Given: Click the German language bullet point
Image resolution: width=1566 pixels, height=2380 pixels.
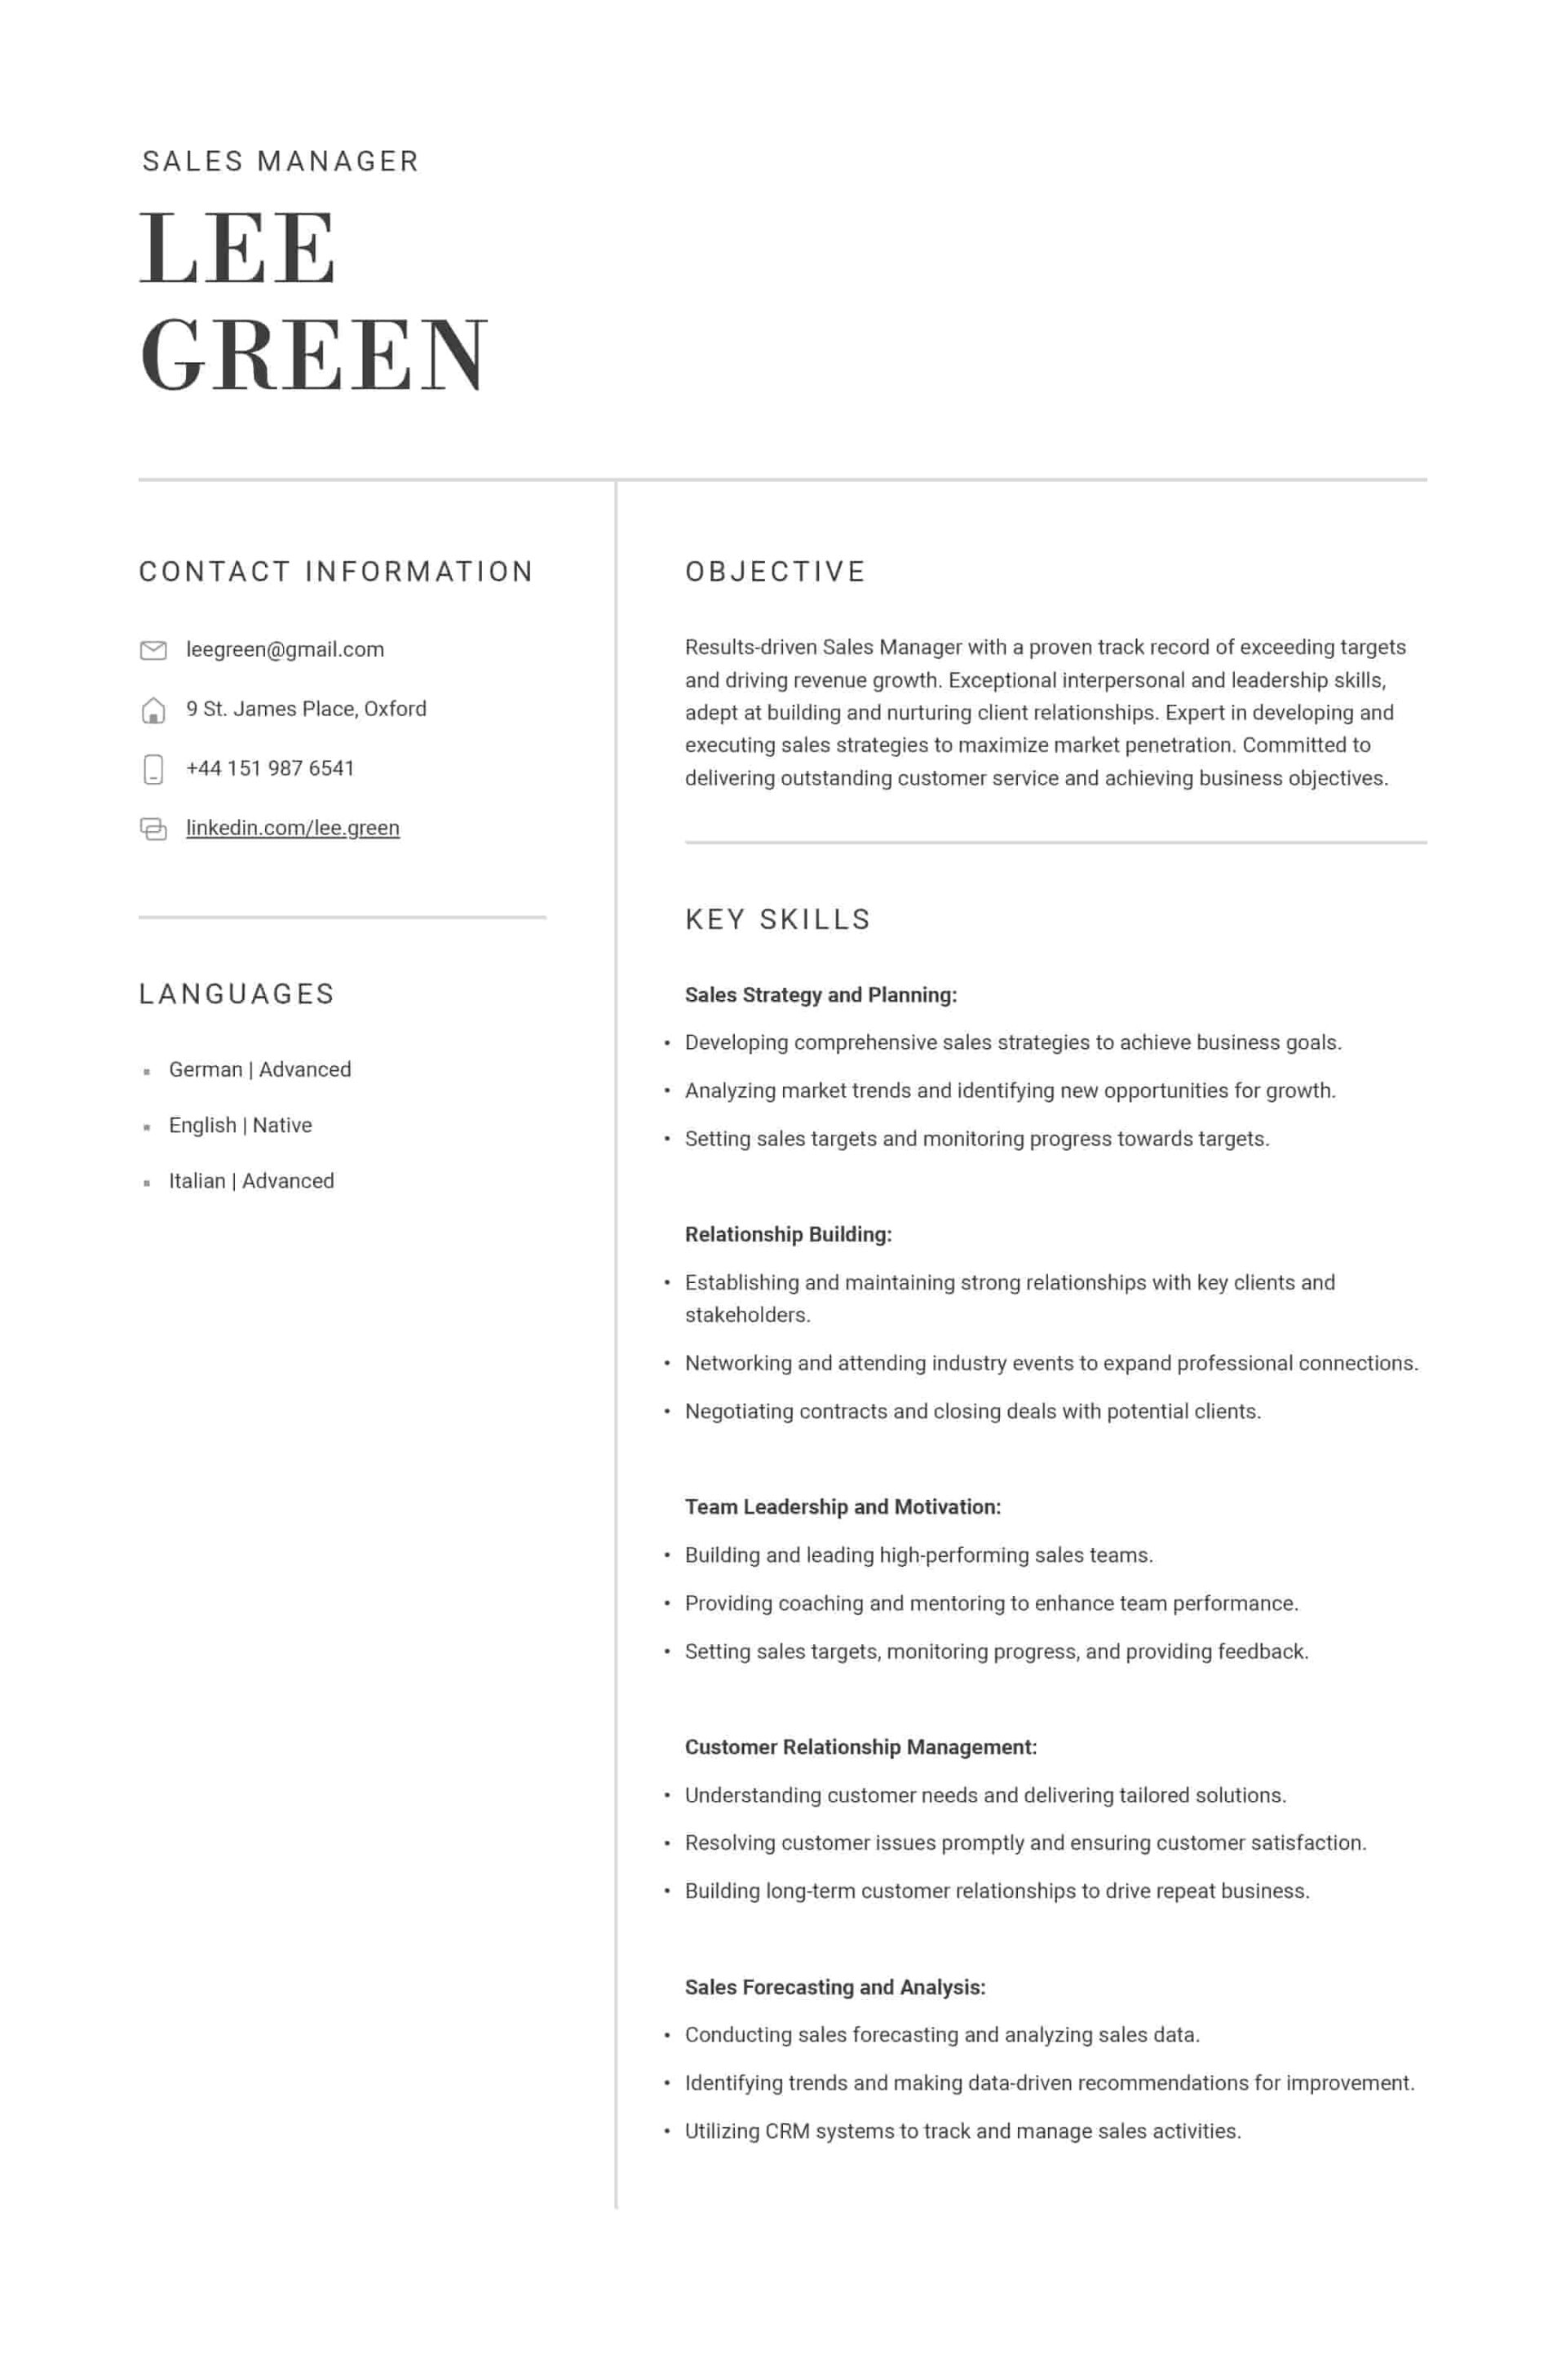Looking at the screenshot, I should pos(259,1068).
